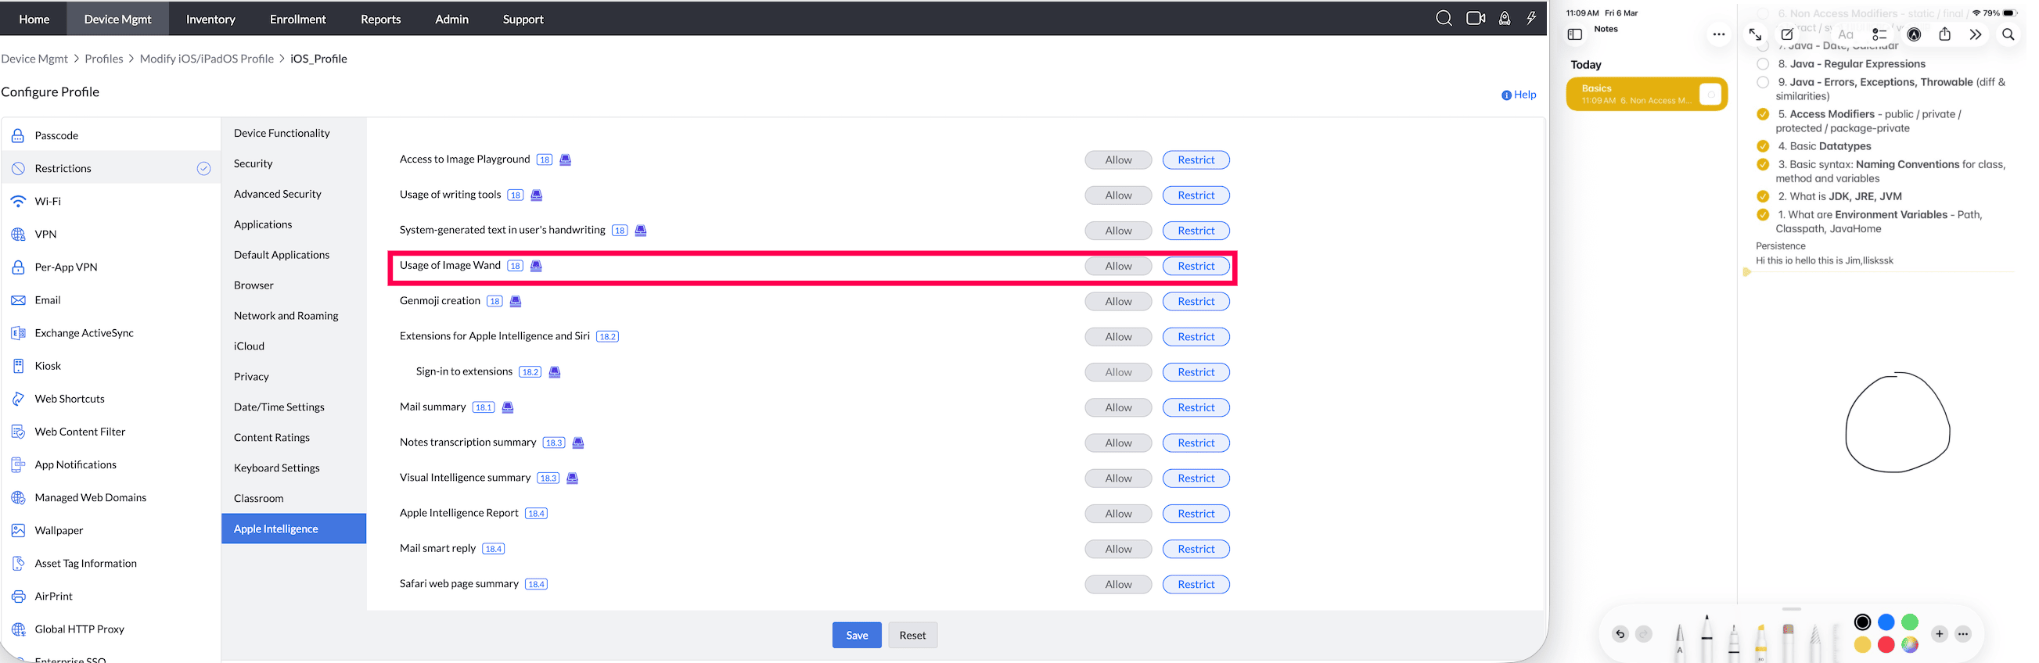Expand more toolbar items chevrons in Notes
Screen dimensions: 2039x663
pos(1976,34)
